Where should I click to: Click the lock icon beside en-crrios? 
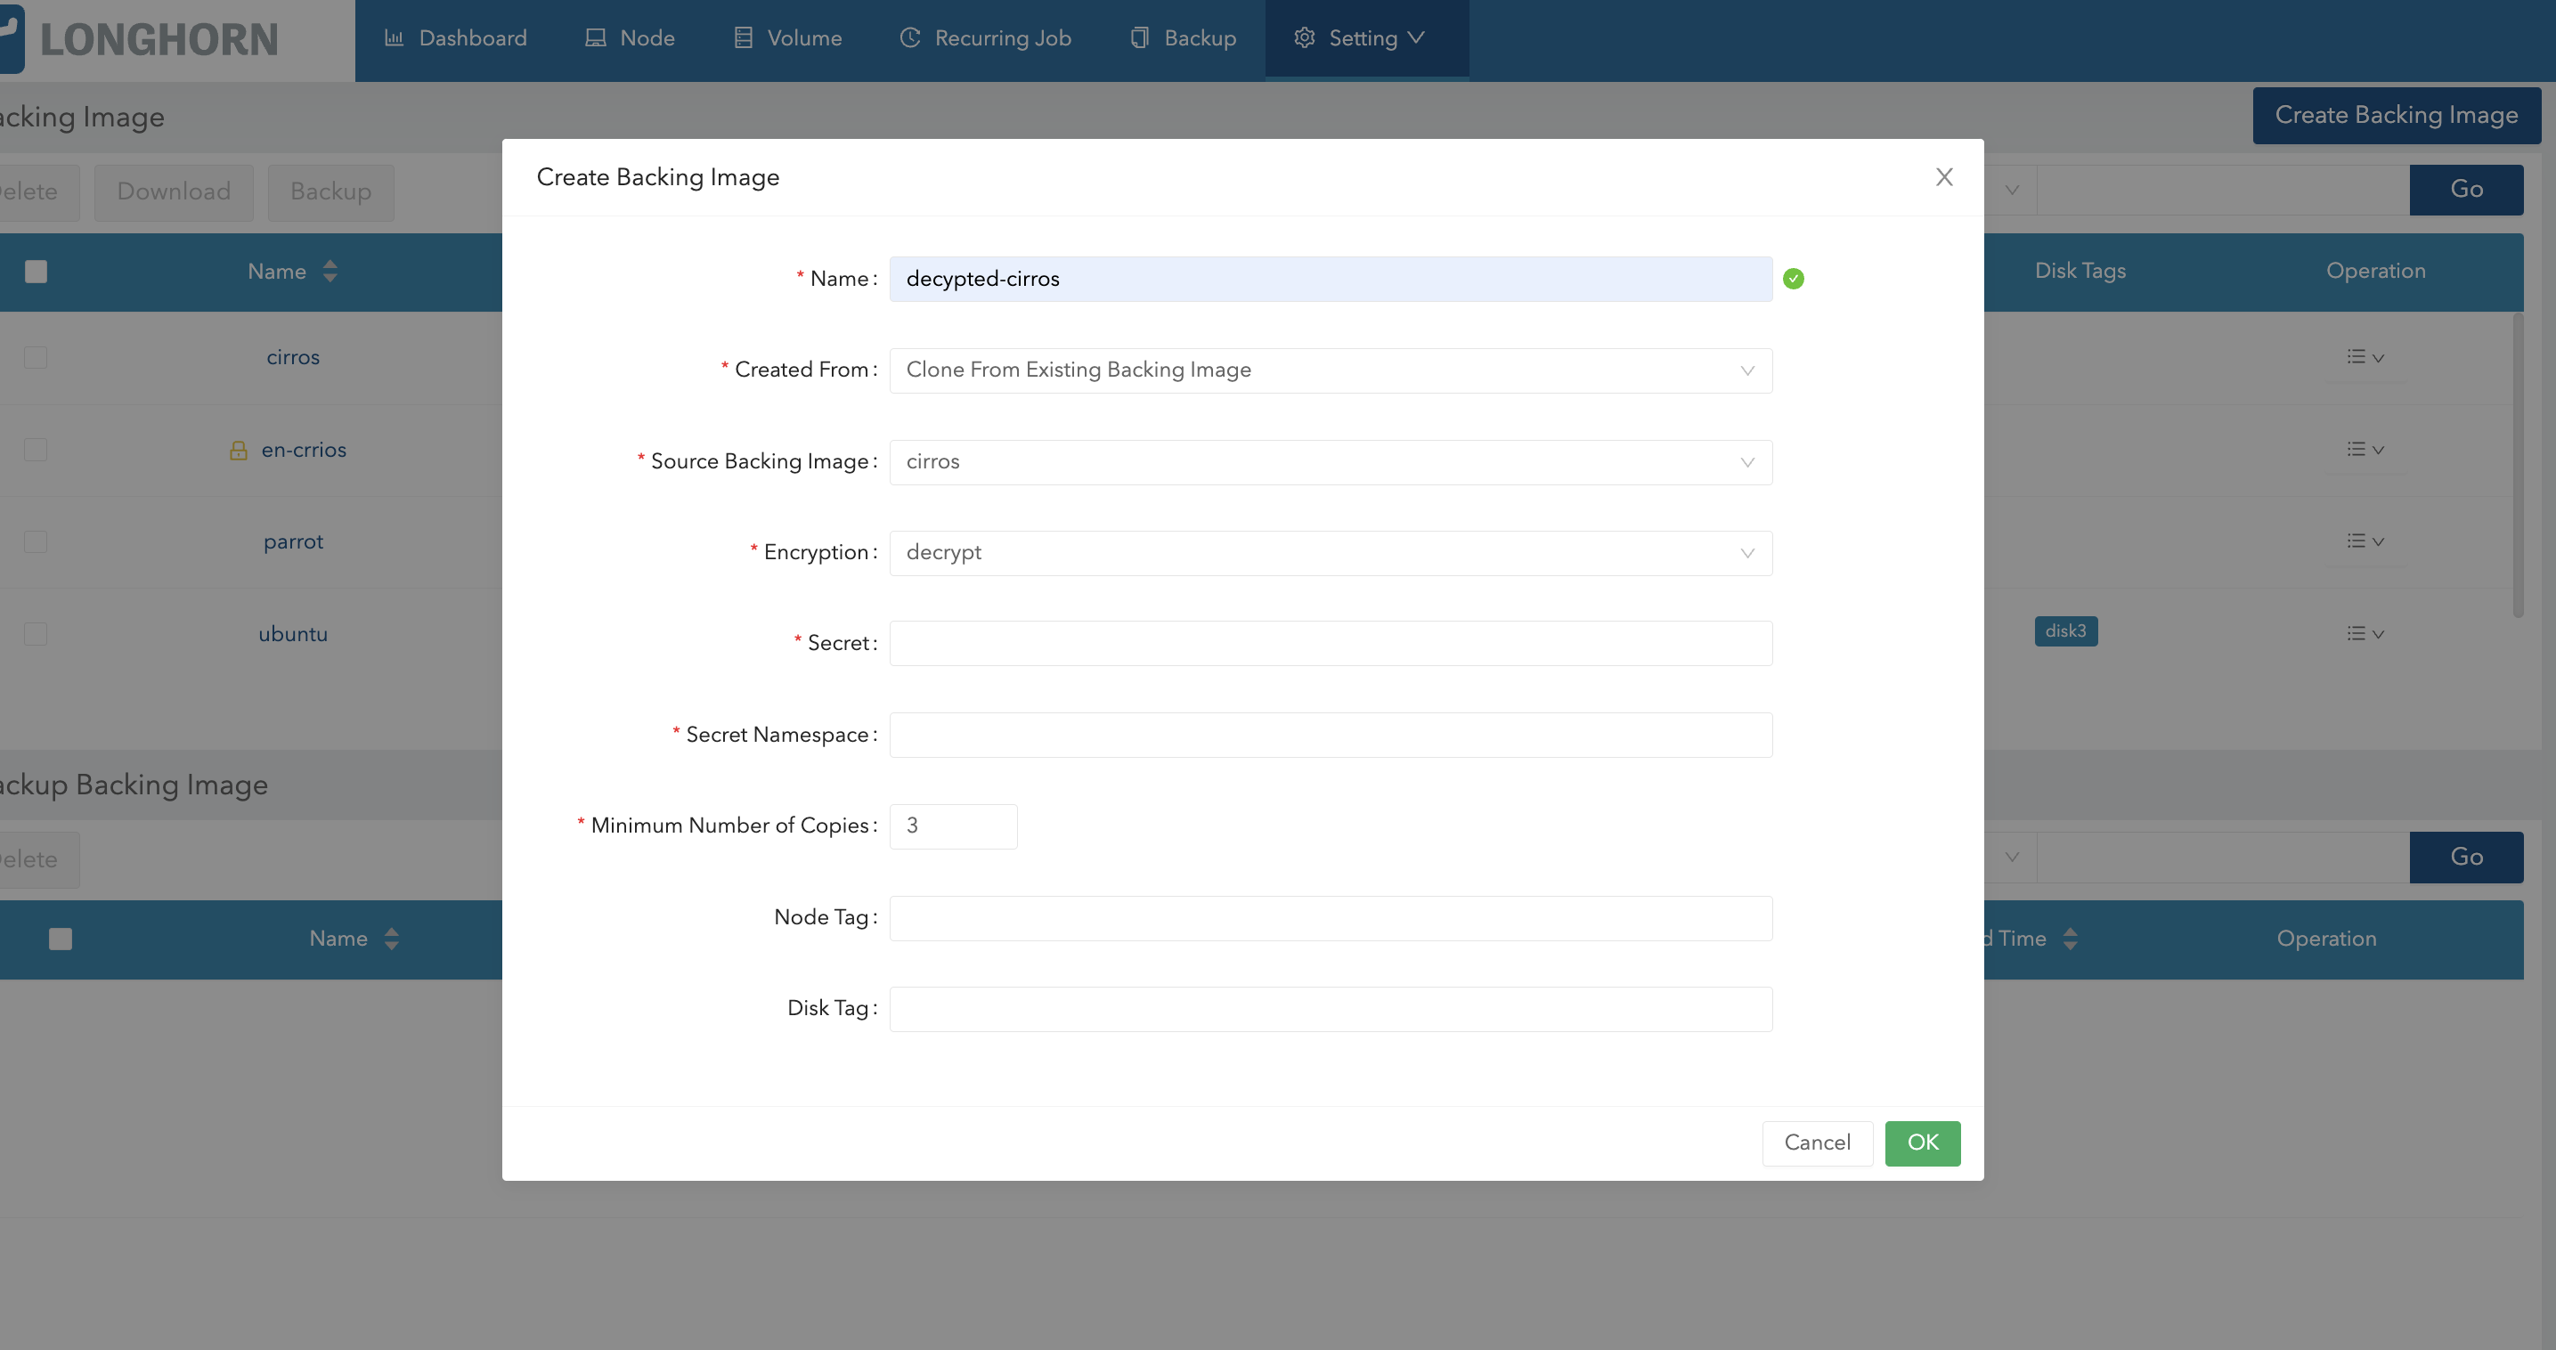[238, 451]
